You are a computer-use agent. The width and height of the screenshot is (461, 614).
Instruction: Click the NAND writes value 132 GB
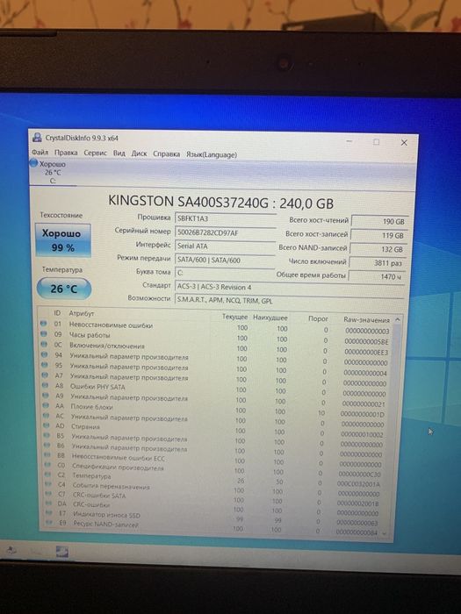[378, 249]
